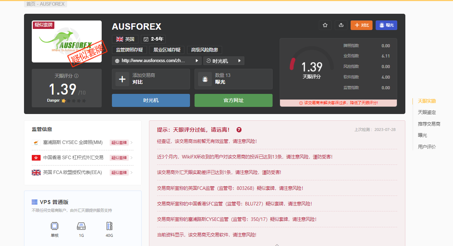The image size is (453, 246).
Task: Click warning about CYSEC 监管号 350/17
Action: pyautogui.click(x=237, y=219)
